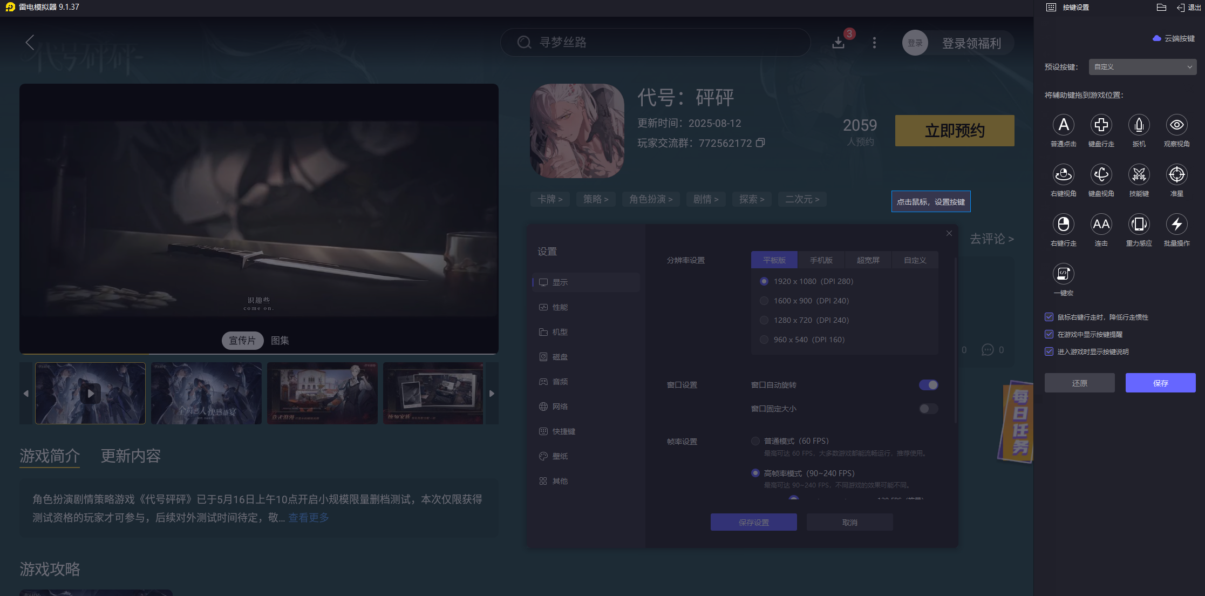This screenshot has height=596, width=1205.
Task: Select the 一键宏 macro icon
Action: [x=1063, y=274]
